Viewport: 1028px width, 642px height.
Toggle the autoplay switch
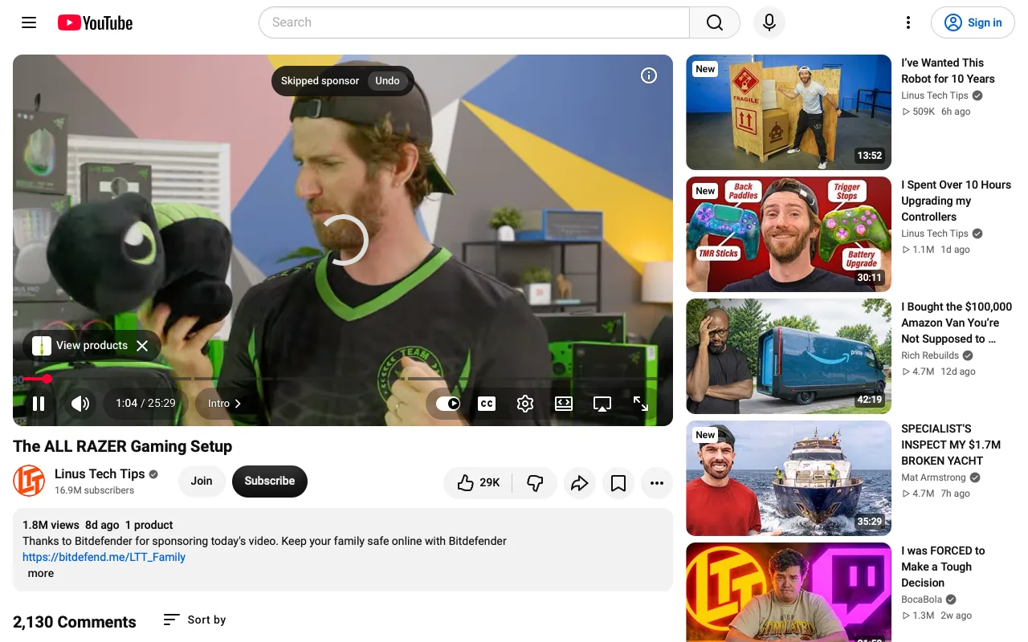click(448, 404)
